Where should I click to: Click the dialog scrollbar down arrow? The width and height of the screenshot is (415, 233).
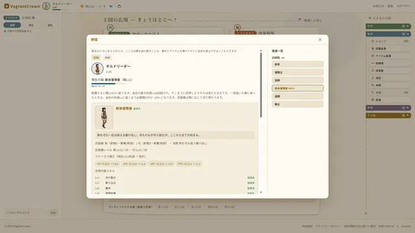(x=261, y=192)
